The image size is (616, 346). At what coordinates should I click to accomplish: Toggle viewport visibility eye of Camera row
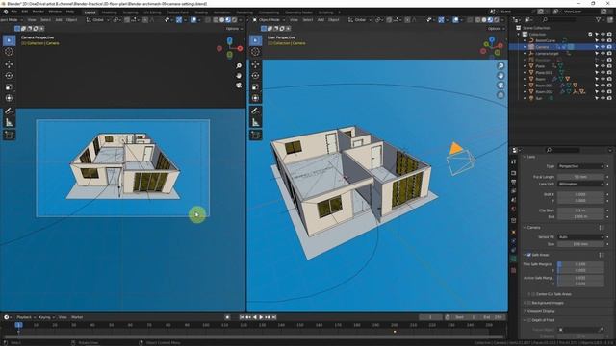tap(603, 47)
